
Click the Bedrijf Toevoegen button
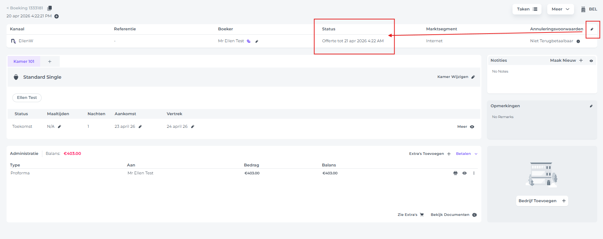(x=542, y=201)
